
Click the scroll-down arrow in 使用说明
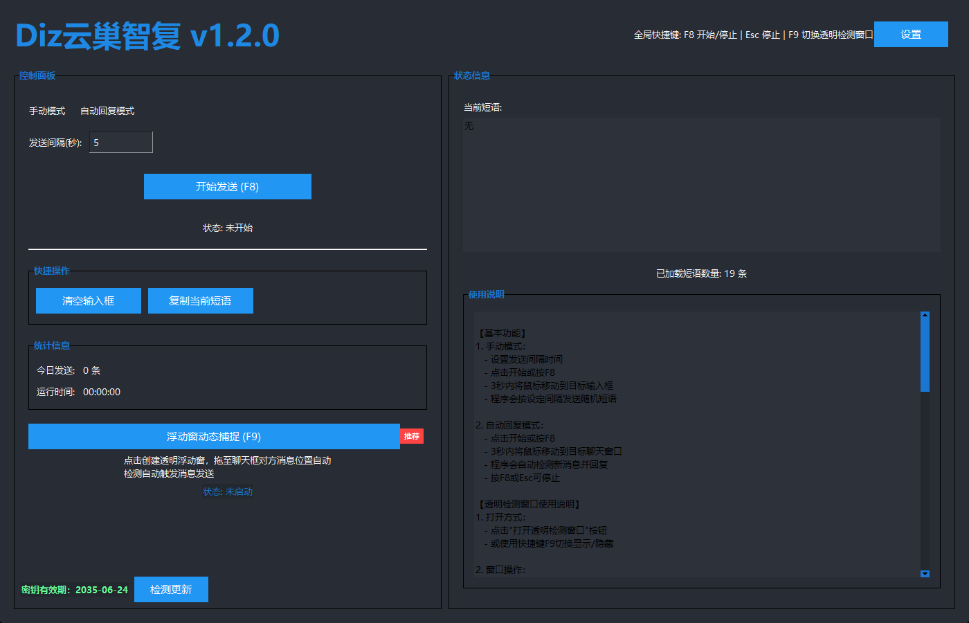point(925,573)
